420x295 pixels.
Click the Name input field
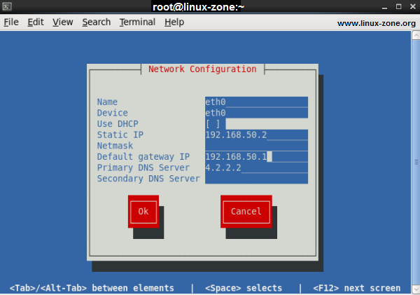click(x=256, y=102)
